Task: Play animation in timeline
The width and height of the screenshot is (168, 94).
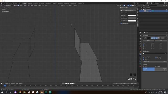Action: pos(70,84)
